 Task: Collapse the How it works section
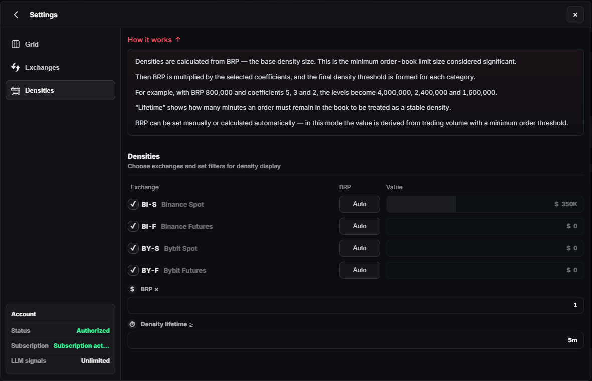(x=154, y=40)
